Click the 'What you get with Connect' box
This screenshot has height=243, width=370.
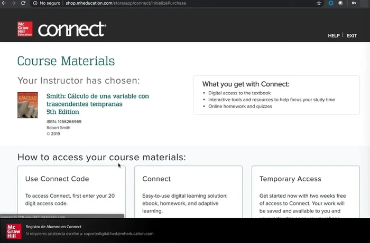coord(276,95)
